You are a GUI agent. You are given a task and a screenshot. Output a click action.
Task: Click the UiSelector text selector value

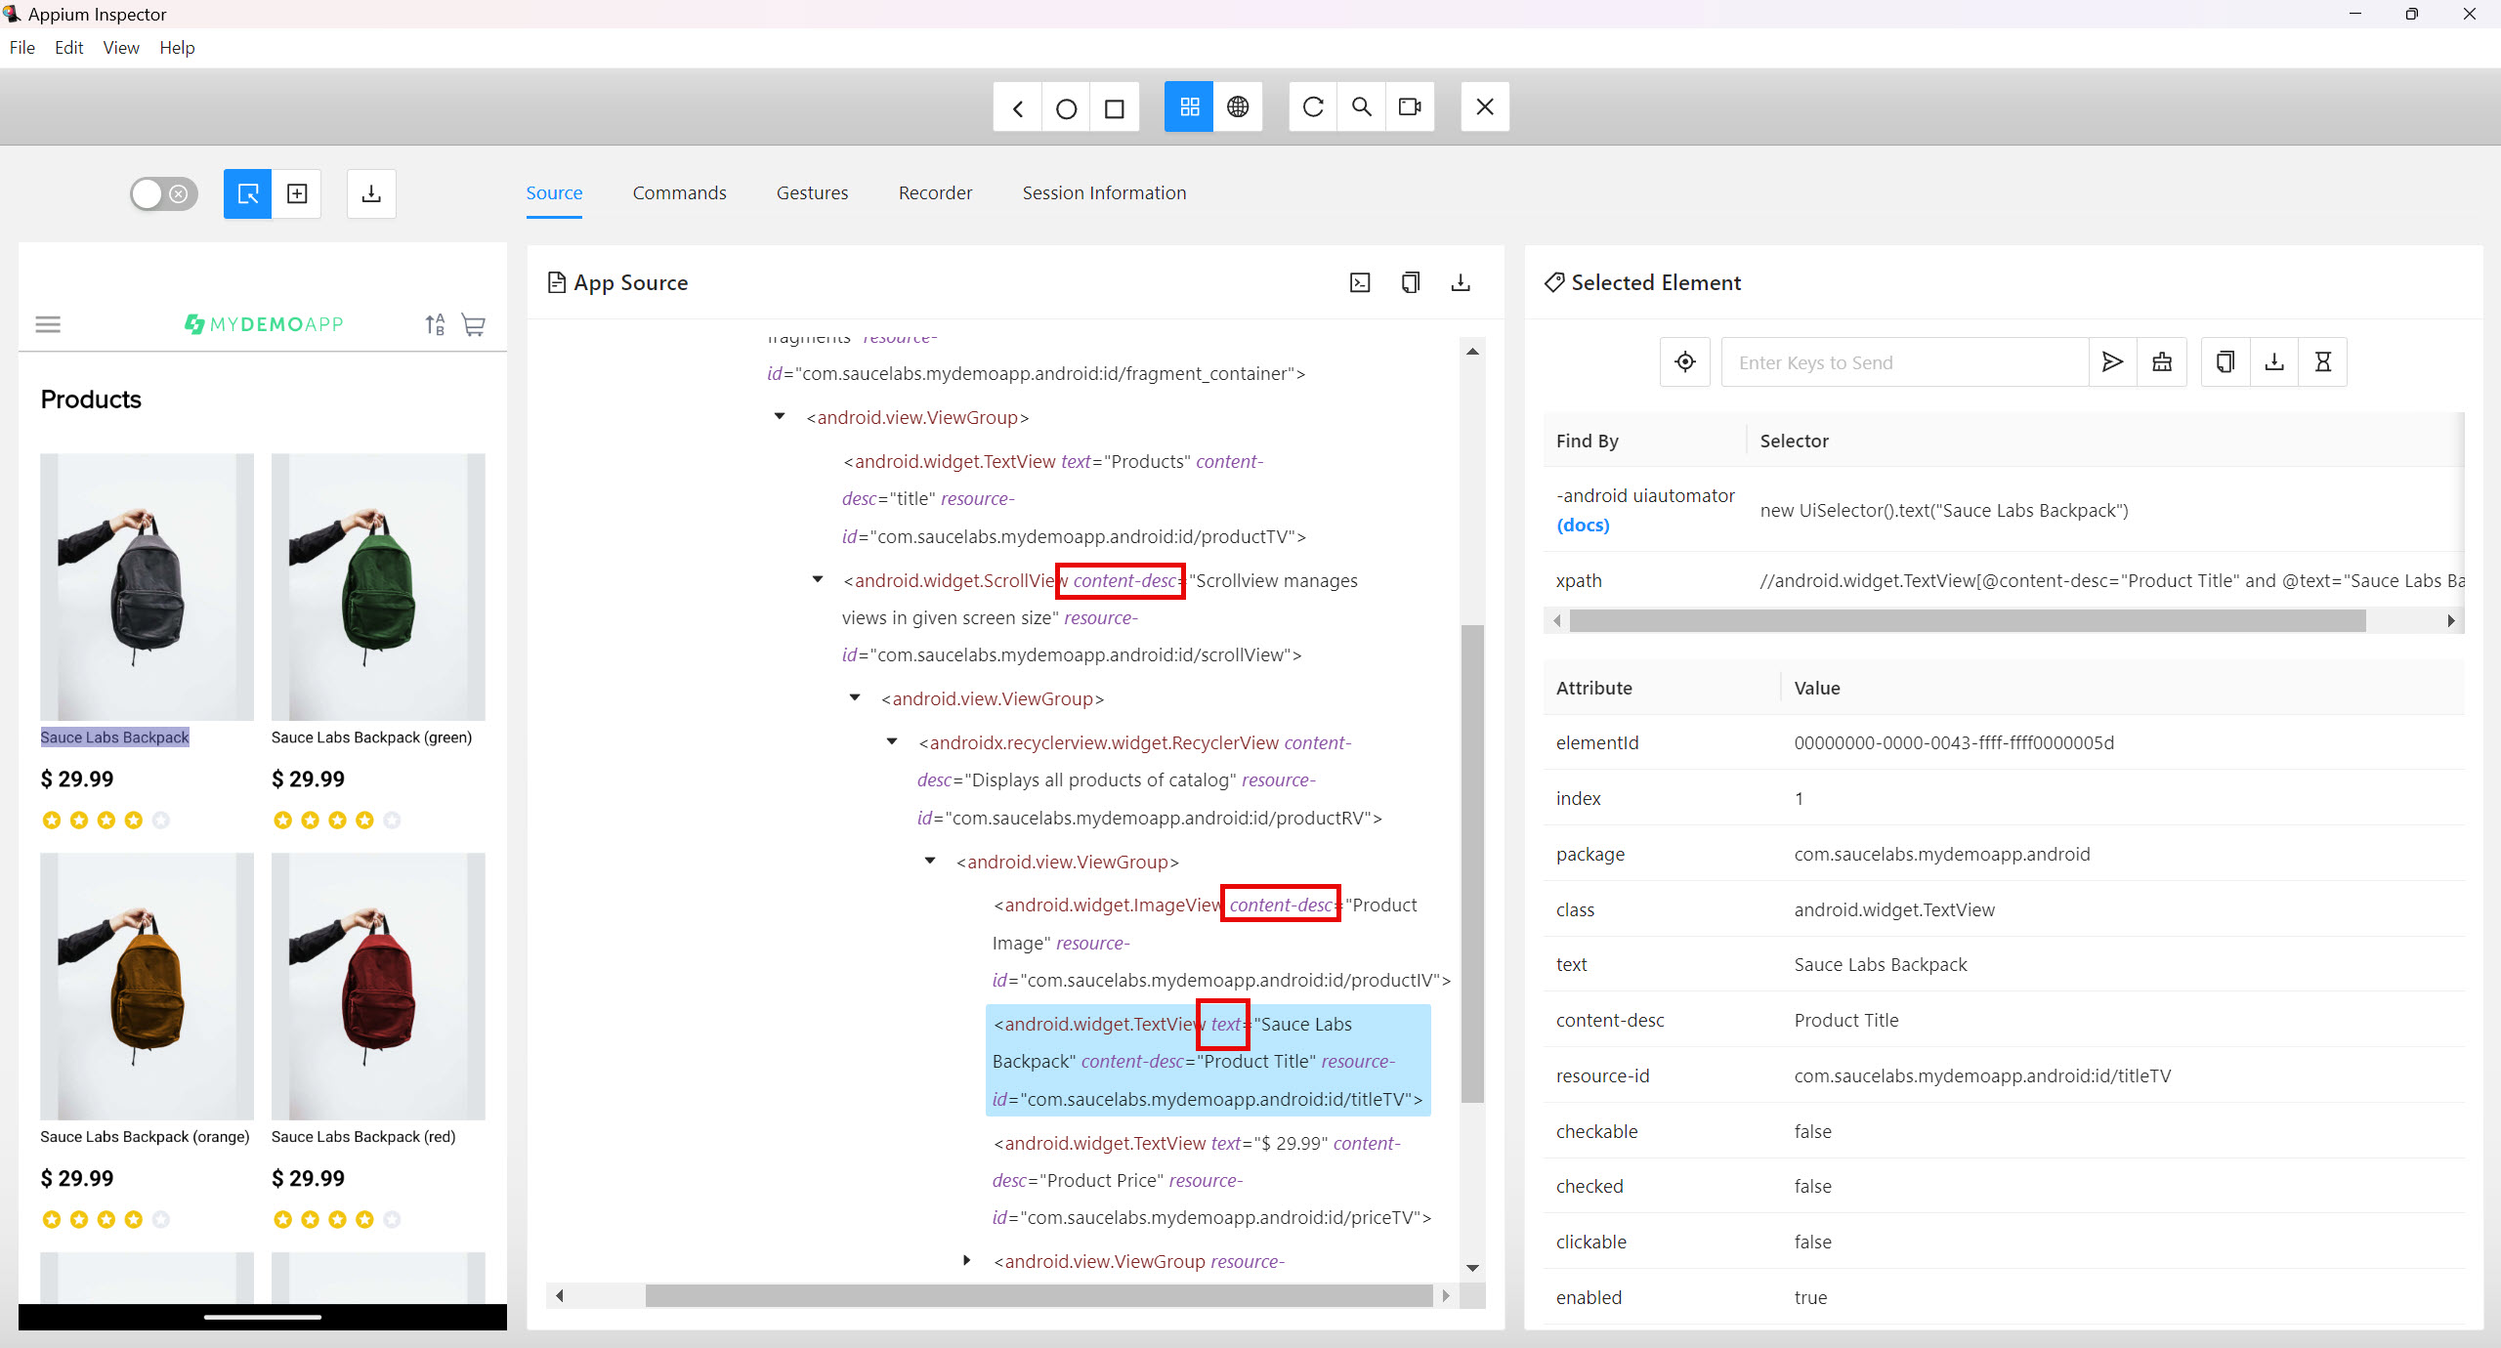click(x=1944, y=510)
